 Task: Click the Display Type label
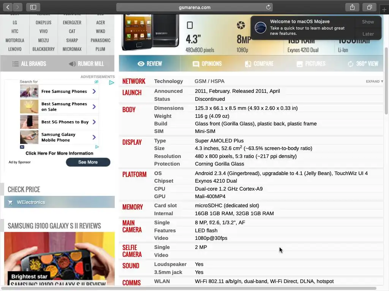160,141
